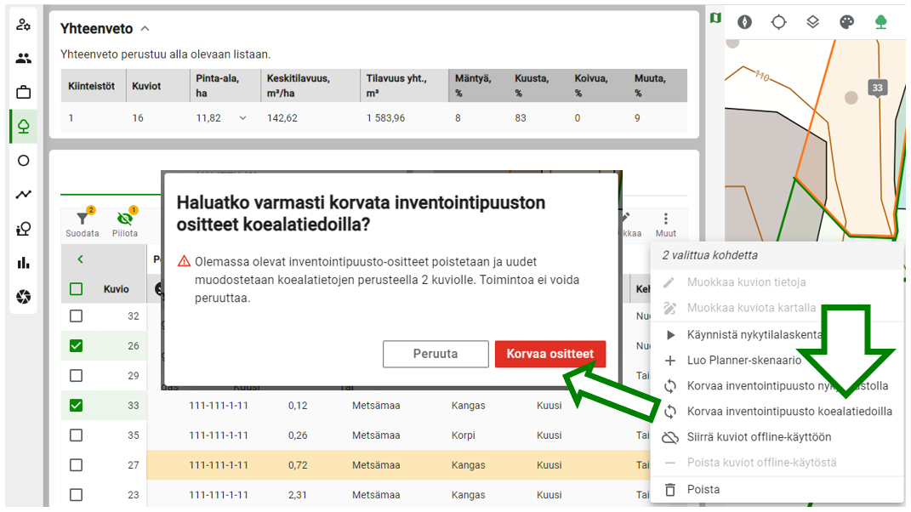Click the plus icon for Planner-skenaario
911x512 pixels.
click(670, 361)
